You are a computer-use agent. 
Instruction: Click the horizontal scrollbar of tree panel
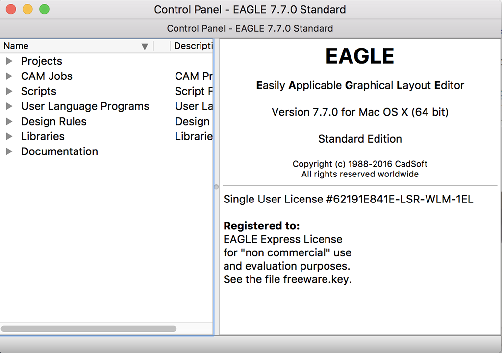coord(89,328)
